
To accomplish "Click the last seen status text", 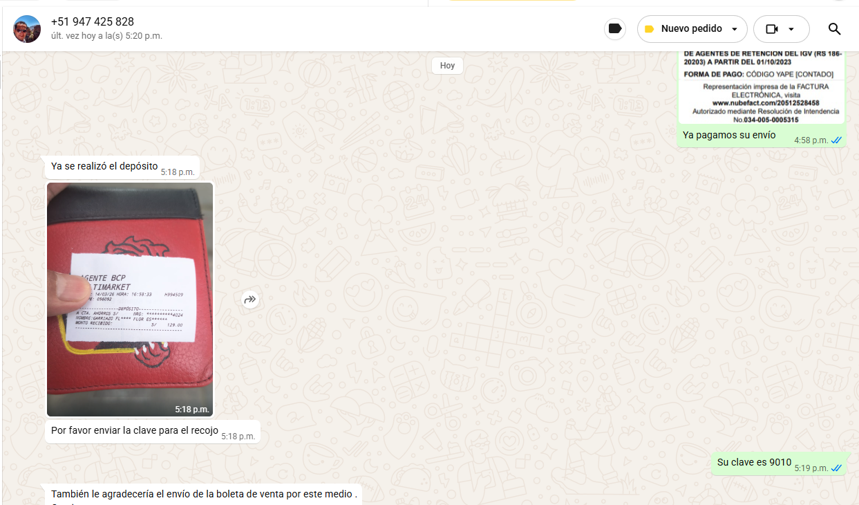I will [x=106, y=36].
